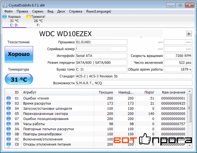Viewport: 197px width, 153px height.
Task: Select the Тревога! F: disk
Action: [38, 21]
